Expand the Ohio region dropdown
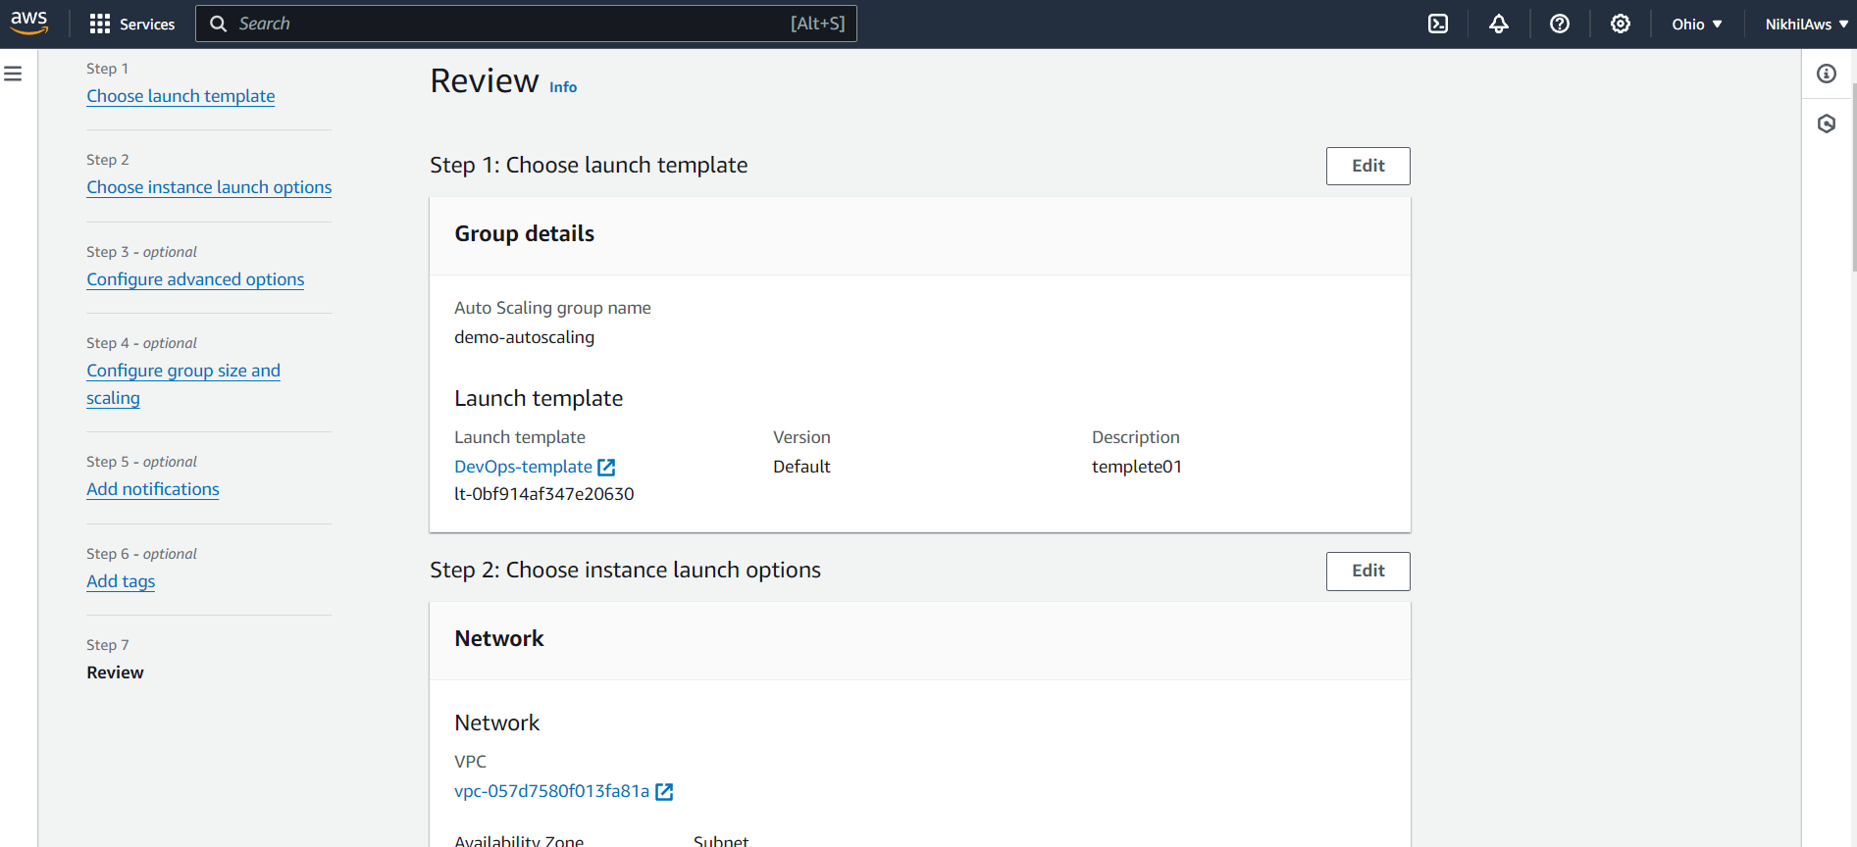The image size is (1857, 847). (x=1697, y=24)
